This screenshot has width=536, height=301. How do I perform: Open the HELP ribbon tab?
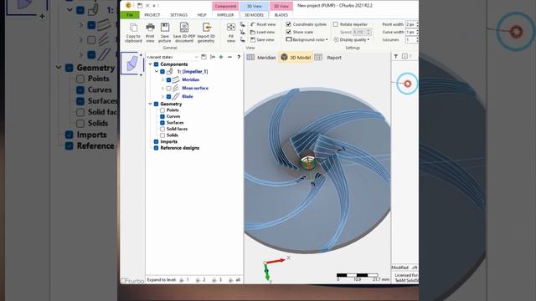click(x=202, y=15)
